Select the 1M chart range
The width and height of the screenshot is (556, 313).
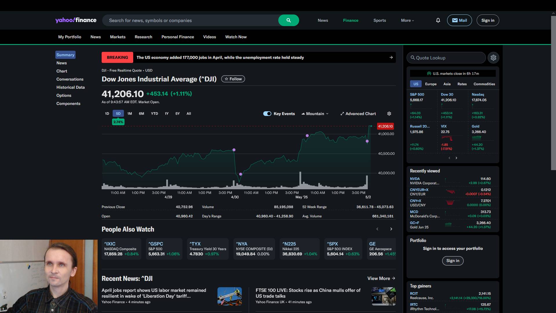tap(129, 114)
